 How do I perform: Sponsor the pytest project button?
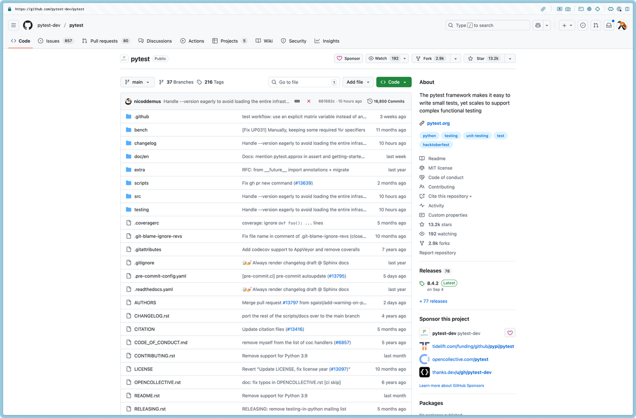coord(349,59)
